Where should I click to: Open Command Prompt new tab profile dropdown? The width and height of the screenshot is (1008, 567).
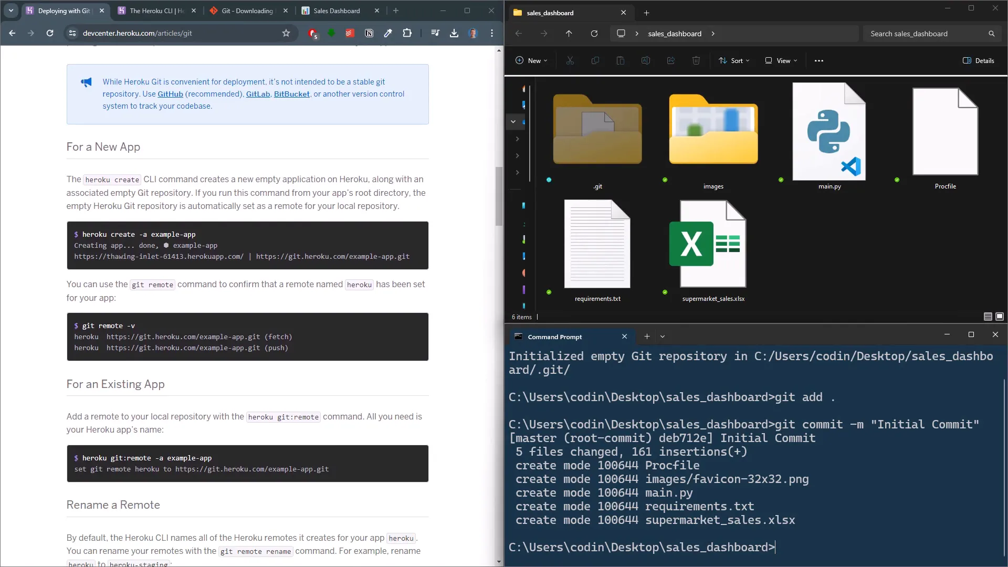(x=663, y=337)
